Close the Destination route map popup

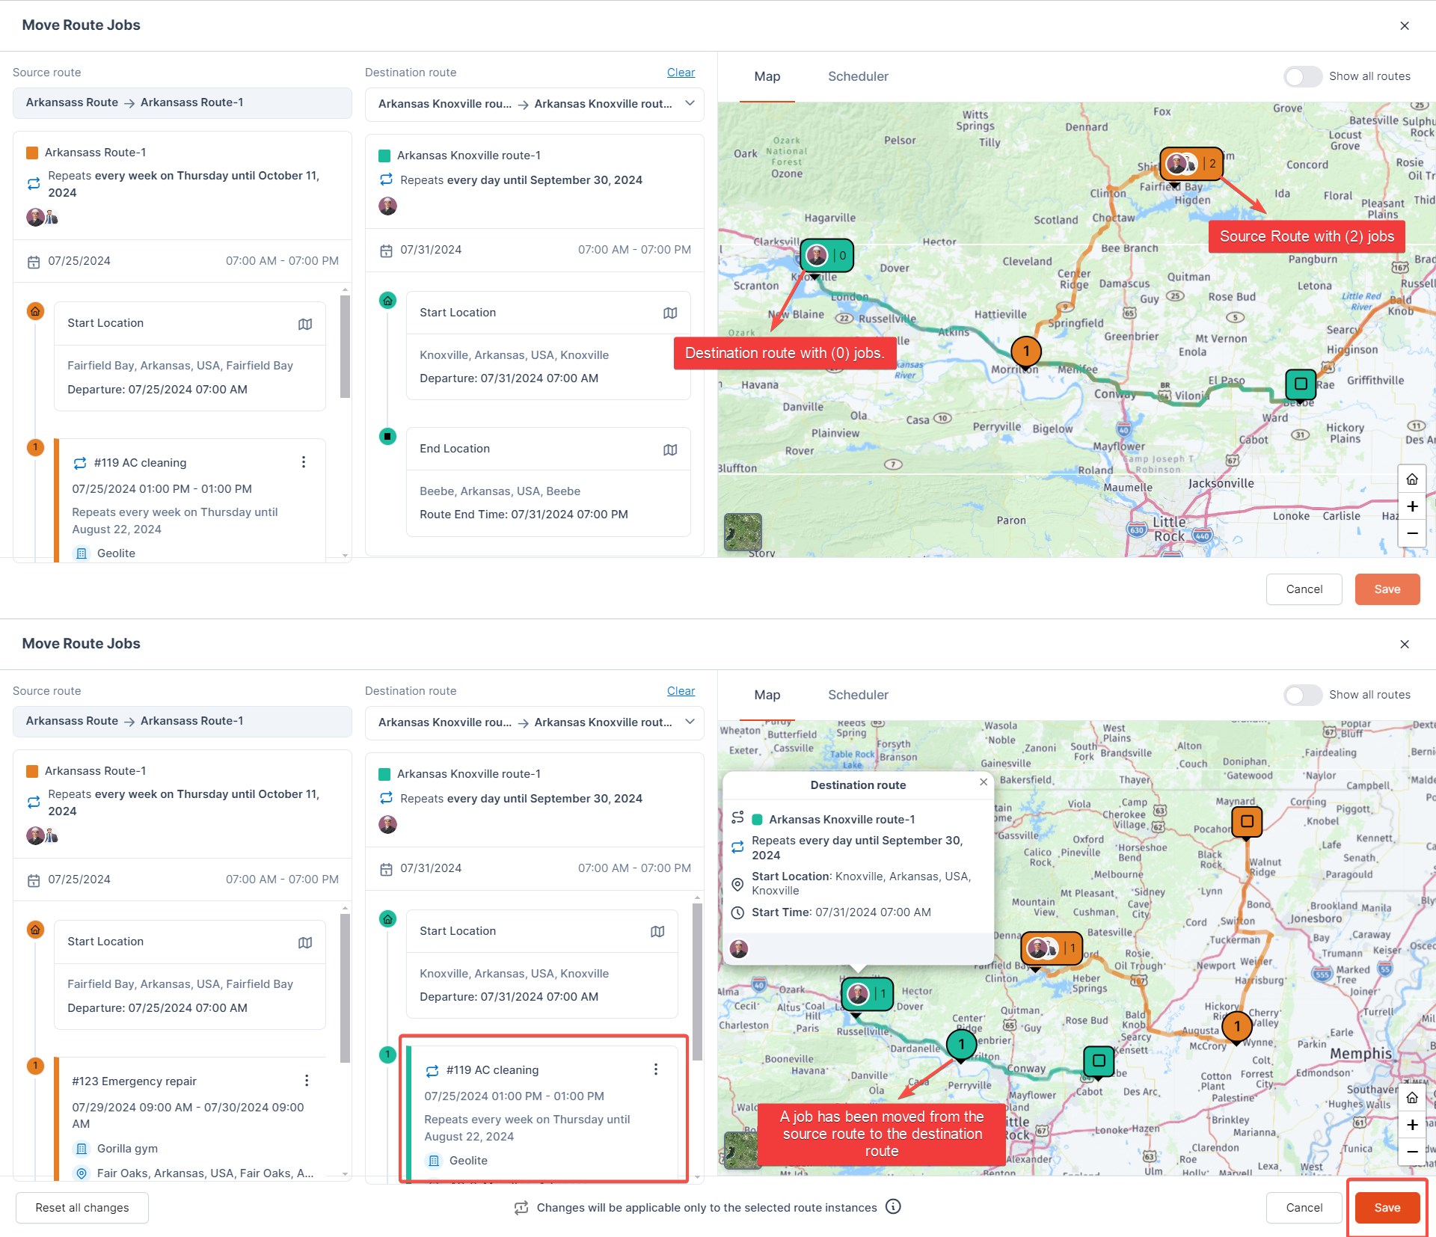(x=984, y=782)
